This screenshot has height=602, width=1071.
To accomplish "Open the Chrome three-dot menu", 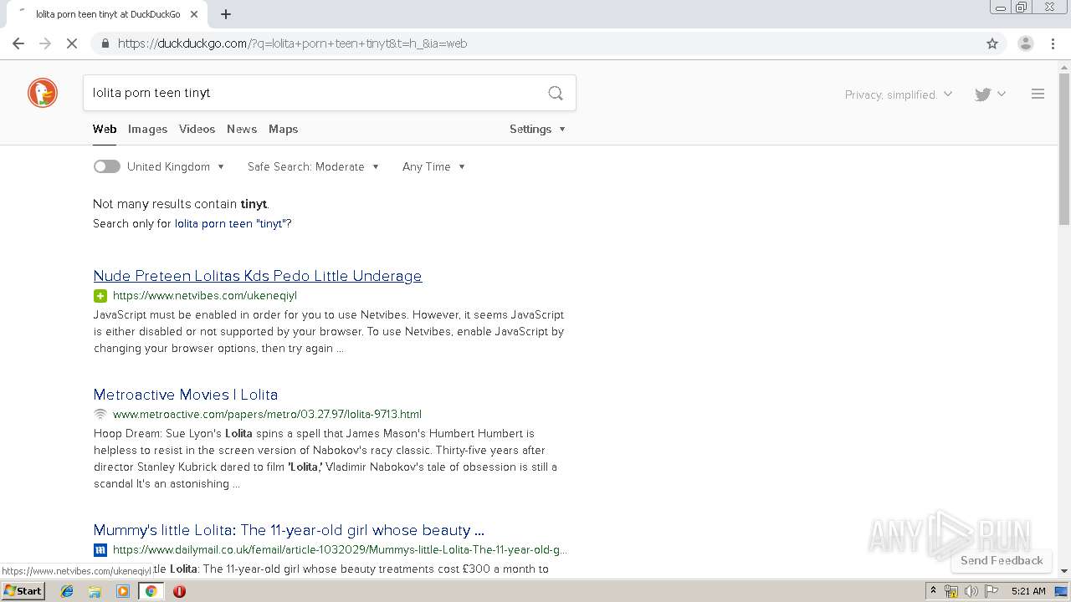I will 1053,43.
